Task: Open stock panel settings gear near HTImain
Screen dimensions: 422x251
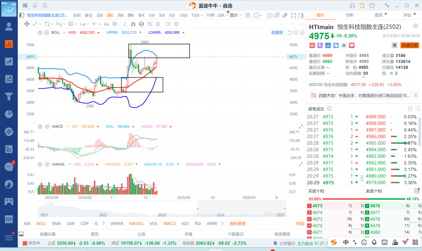Action: click(416, 26)
